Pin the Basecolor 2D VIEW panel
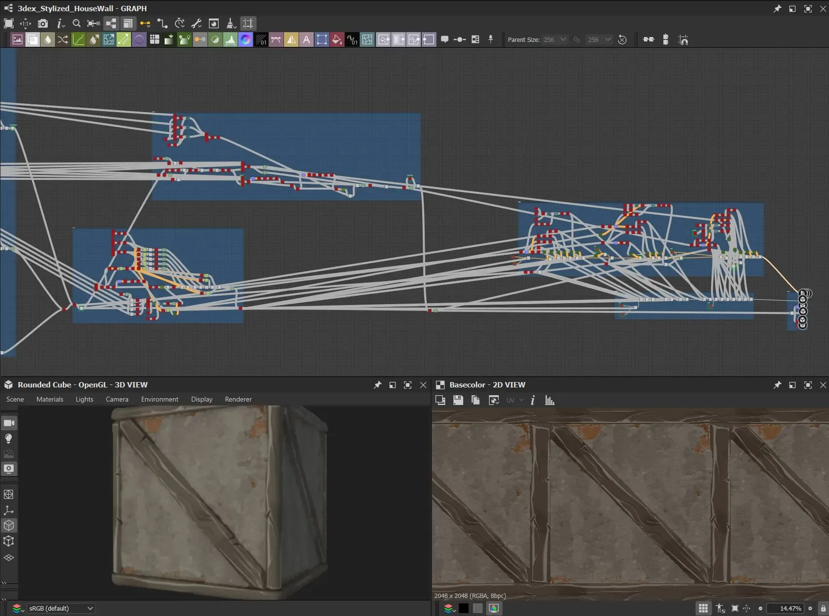This screenshot has width=829, height=616. (x=777, y=385)
